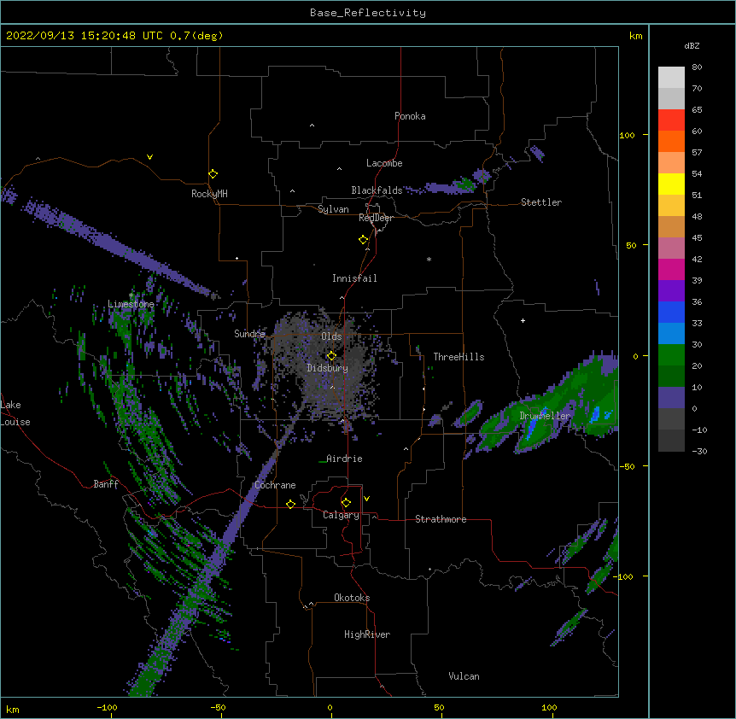
Task: Click the RedDeer city label
Action: 376,218
